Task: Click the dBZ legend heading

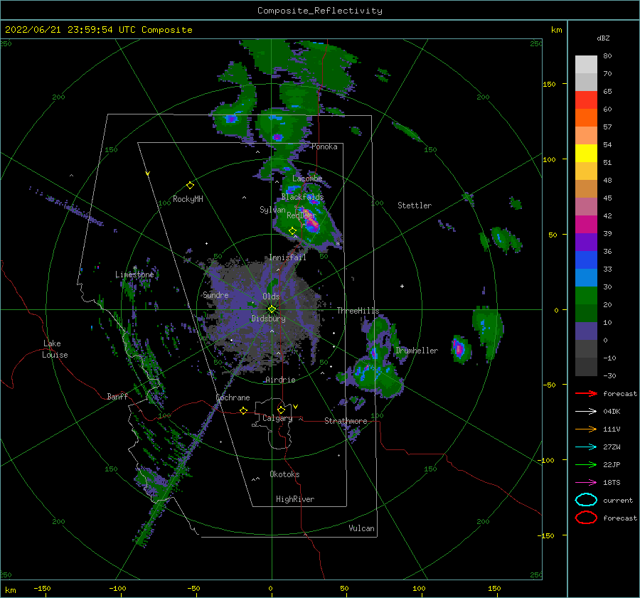Action: coord(603,38)
